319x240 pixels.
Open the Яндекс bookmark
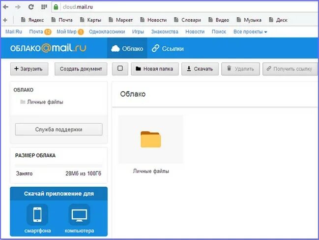tap(32, 20)
